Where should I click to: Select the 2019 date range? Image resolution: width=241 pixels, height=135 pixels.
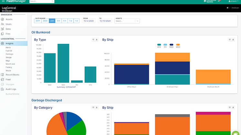tap(38, 21)
